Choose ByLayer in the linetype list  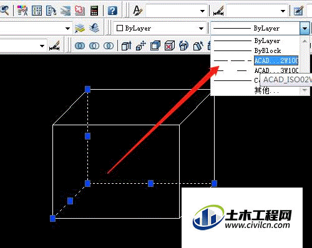click(x=255, y=41)
